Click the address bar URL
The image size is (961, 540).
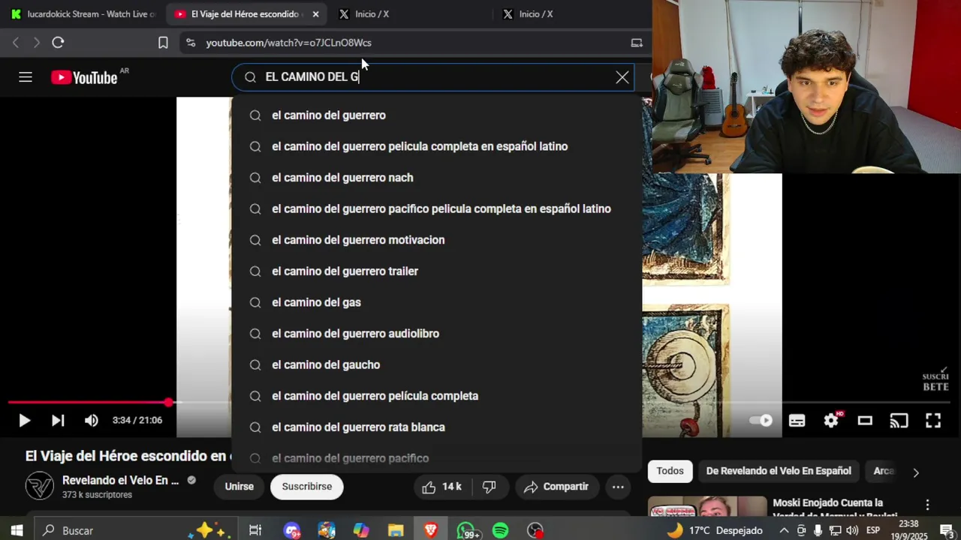click(x=289, y=43)
